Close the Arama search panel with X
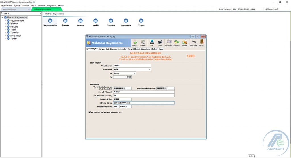Viewport: 291px width, 158px height. tap(40, 14)
